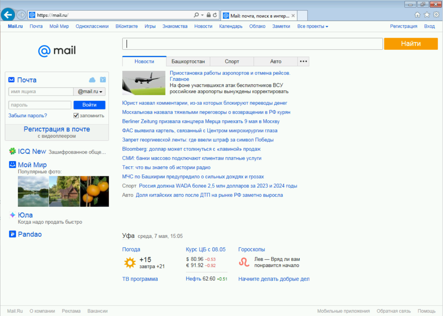Click the ICQ New flower icon
Screen dimensions: 443x316
tap(13, 151)
